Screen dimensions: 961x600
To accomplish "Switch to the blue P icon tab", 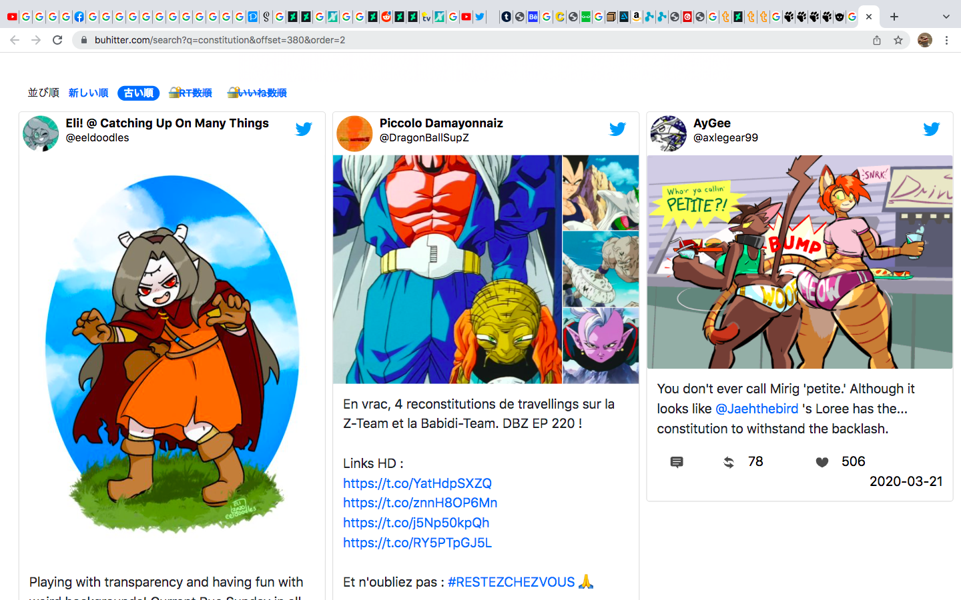I will [x=253, y=17].
